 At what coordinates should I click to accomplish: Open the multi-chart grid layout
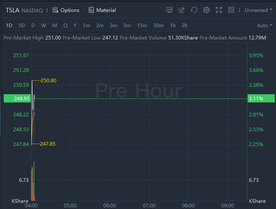click(x=231, y=10)
